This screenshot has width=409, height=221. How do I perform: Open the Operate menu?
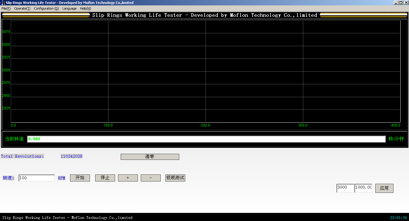[x=22, y=8]
